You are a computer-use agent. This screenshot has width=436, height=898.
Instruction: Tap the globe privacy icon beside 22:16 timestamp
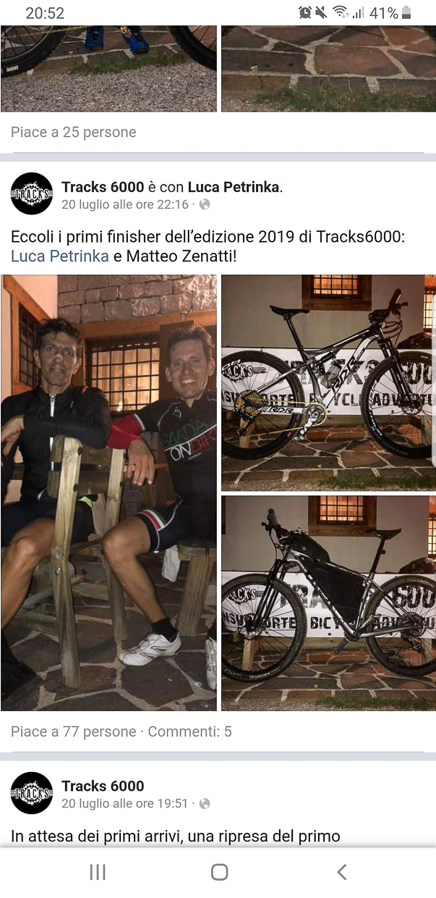205,204
